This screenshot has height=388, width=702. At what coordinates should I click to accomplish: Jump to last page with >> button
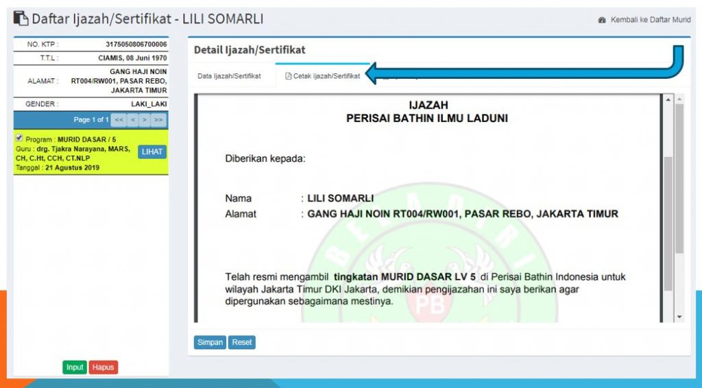click(158, 120)
